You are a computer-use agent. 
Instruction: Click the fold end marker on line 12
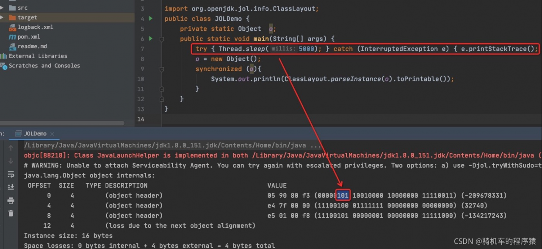point(162,99)
